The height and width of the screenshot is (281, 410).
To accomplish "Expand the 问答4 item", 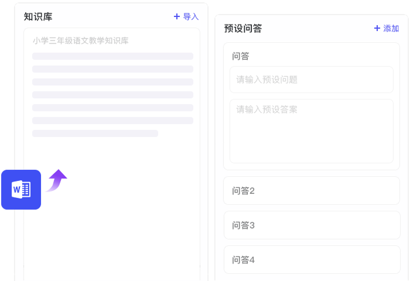I will 311,260.
